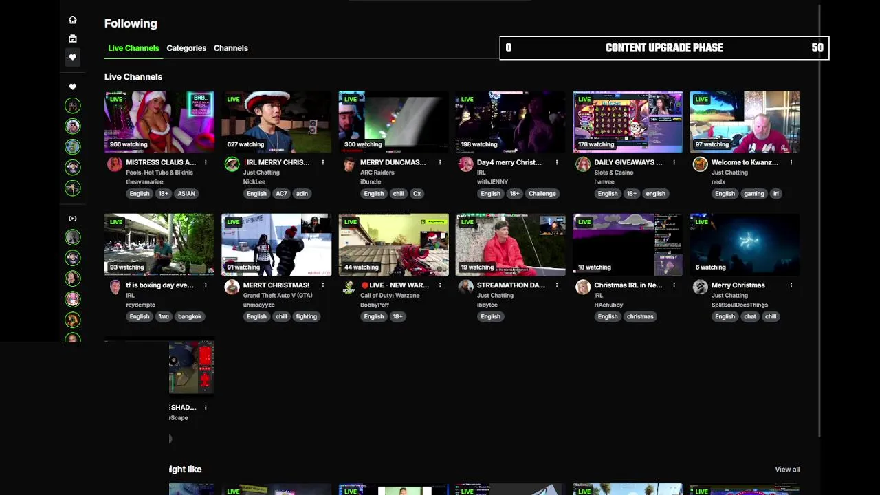
Task: Open the 178 watching slots stream thumbnail
Action: (628, 122)
